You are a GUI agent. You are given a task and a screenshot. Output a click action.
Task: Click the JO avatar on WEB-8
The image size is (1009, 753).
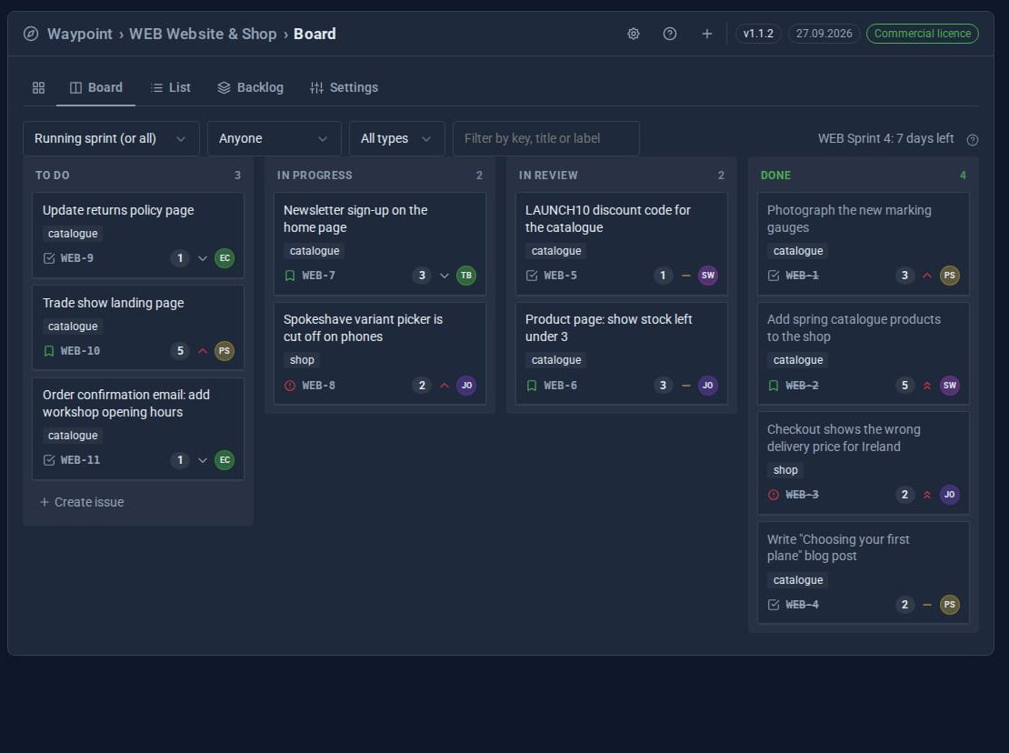pos(466,386)
